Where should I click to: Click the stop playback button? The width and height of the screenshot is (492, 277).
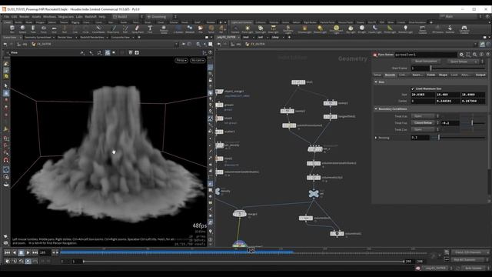(21, 252)
